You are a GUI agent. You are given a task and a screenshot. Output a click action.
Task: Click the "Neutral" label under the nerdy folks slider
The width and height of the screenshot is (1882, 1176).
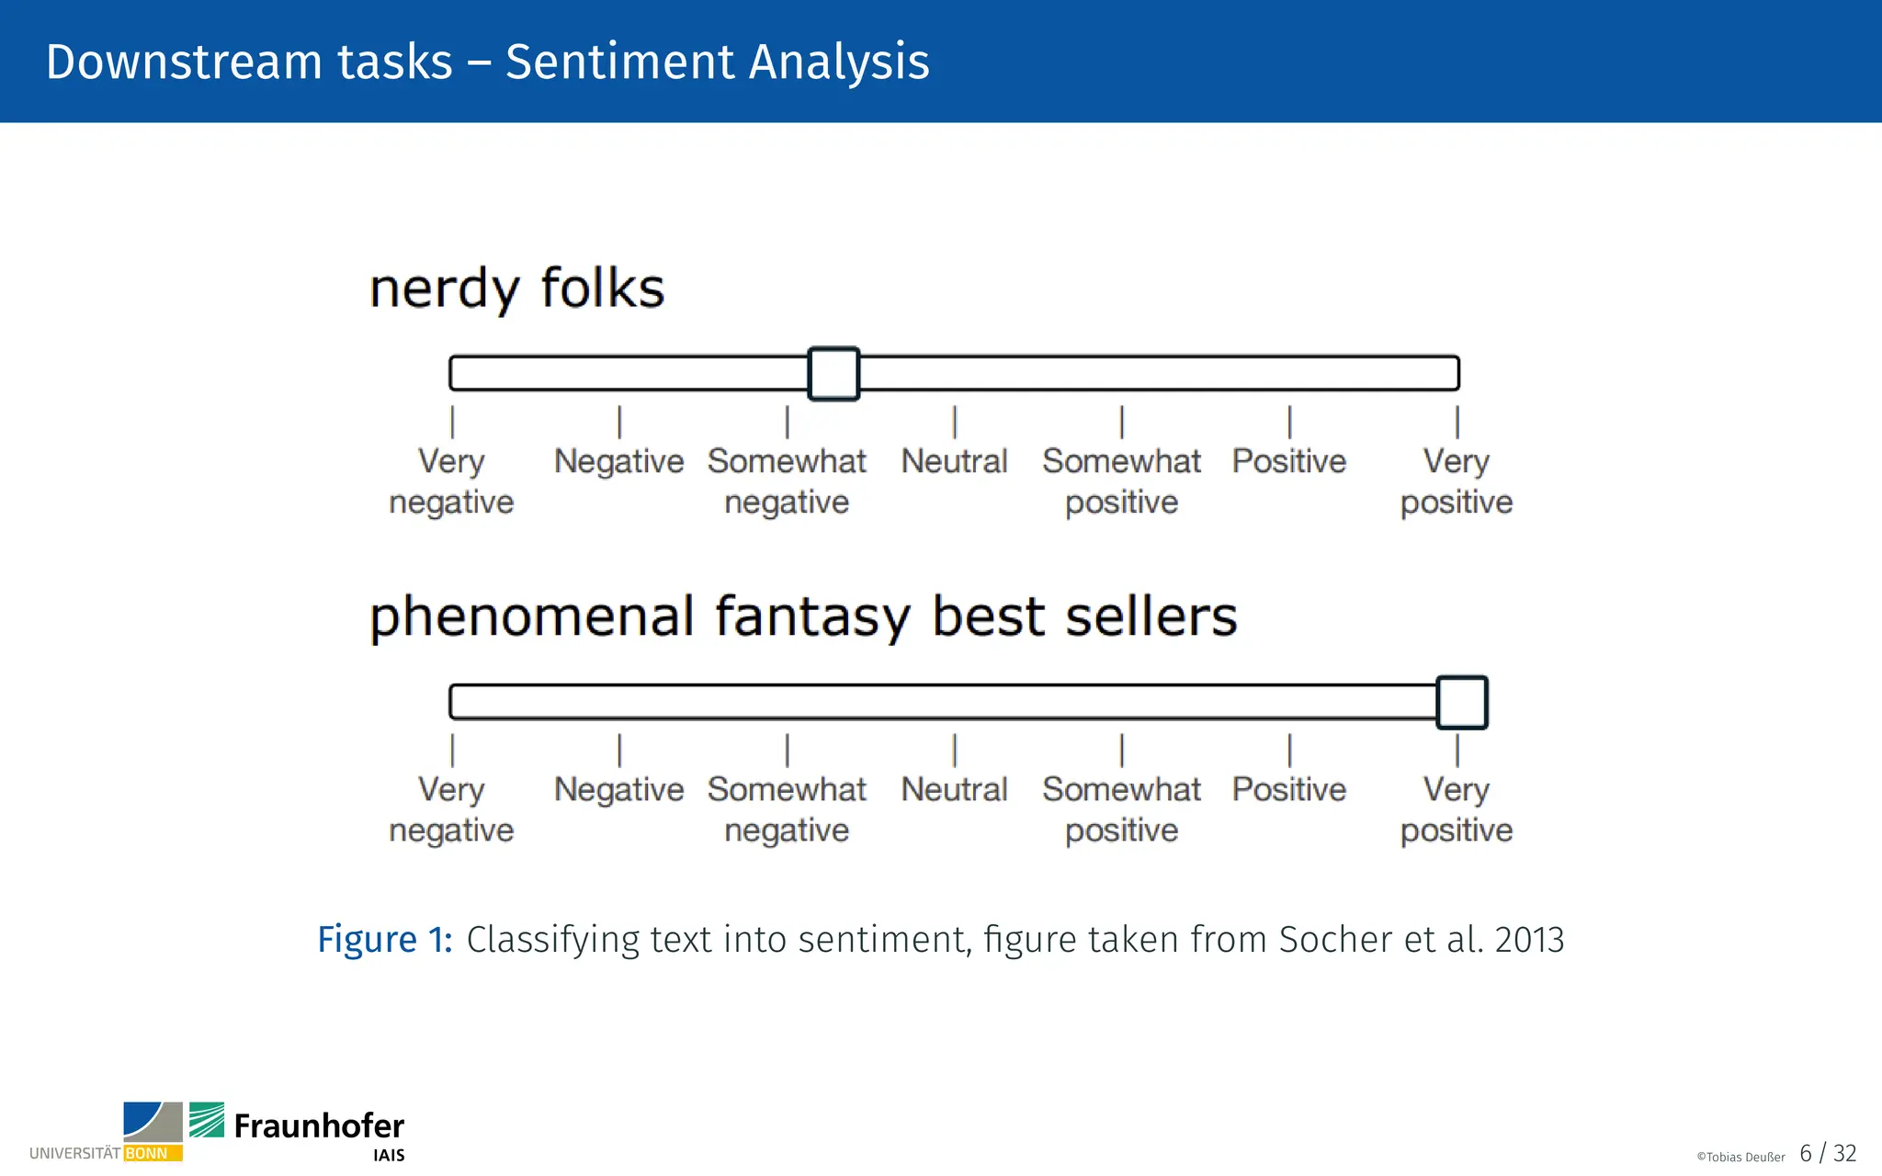click(x=954, y=461)
